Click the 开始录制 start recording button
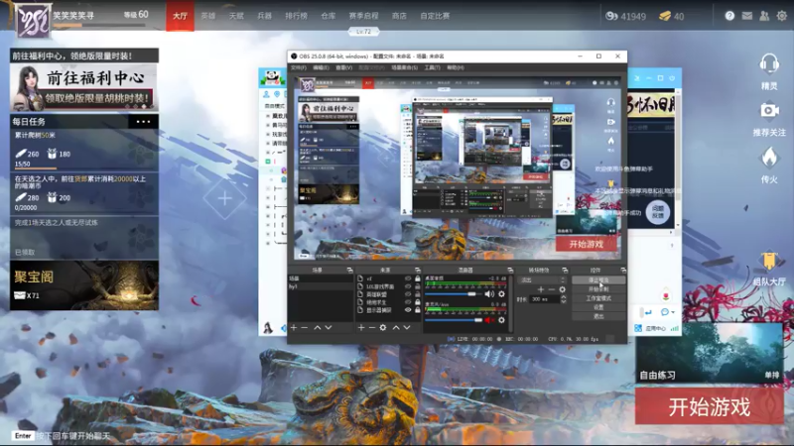 (x=598, y=288)
